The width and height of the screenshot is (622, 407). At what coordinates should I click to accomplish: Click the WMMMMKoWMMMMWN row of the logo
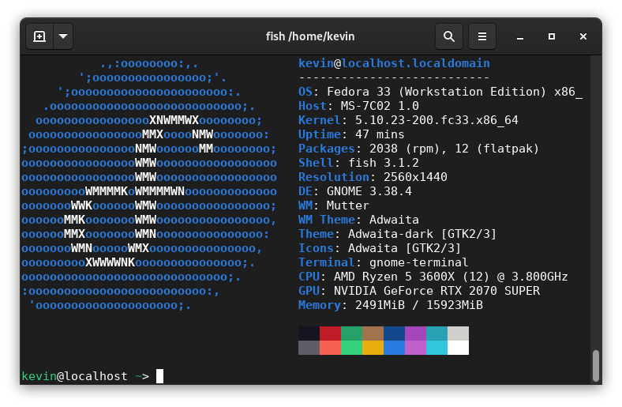tap(135, 191)
